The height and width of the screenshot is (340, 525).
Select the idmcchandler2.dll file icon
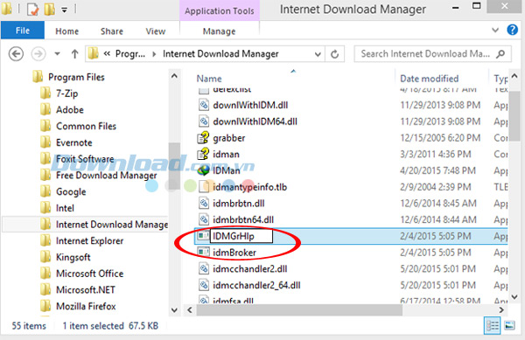click(x=204, y=268)
